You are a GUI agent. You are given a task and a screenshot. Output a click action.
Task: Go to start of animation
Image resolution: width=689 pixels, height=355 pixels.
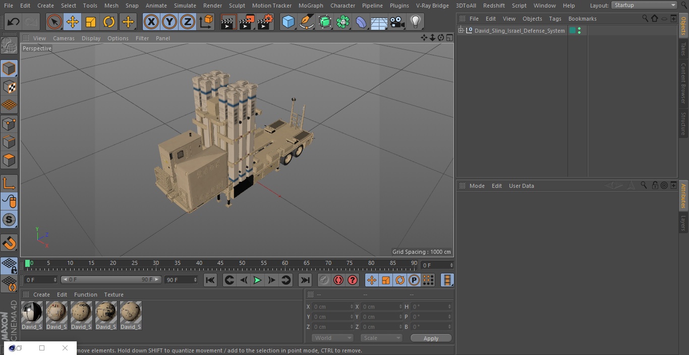[x=210, y=280]
